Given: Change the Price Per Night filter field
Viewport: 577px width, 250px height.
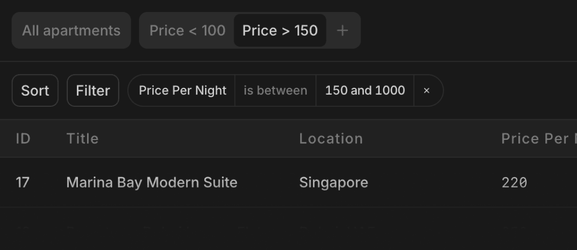Looking at the screenshot, I should click(182, 90).
